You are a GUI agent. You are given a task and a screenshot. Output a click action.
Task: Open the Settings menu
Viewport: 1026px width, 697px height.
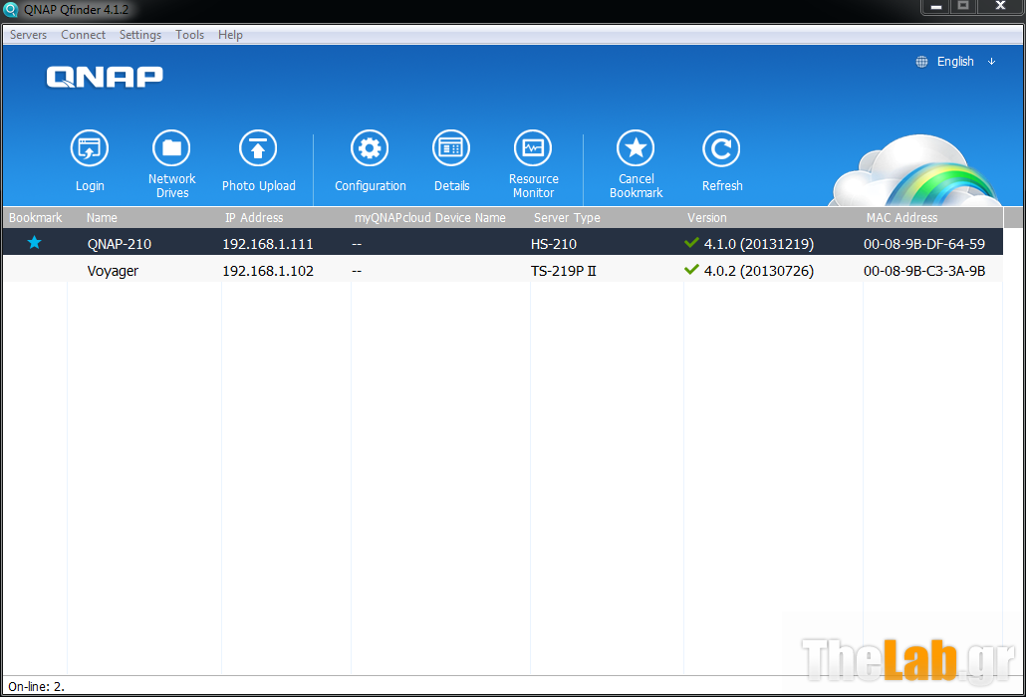140,35
